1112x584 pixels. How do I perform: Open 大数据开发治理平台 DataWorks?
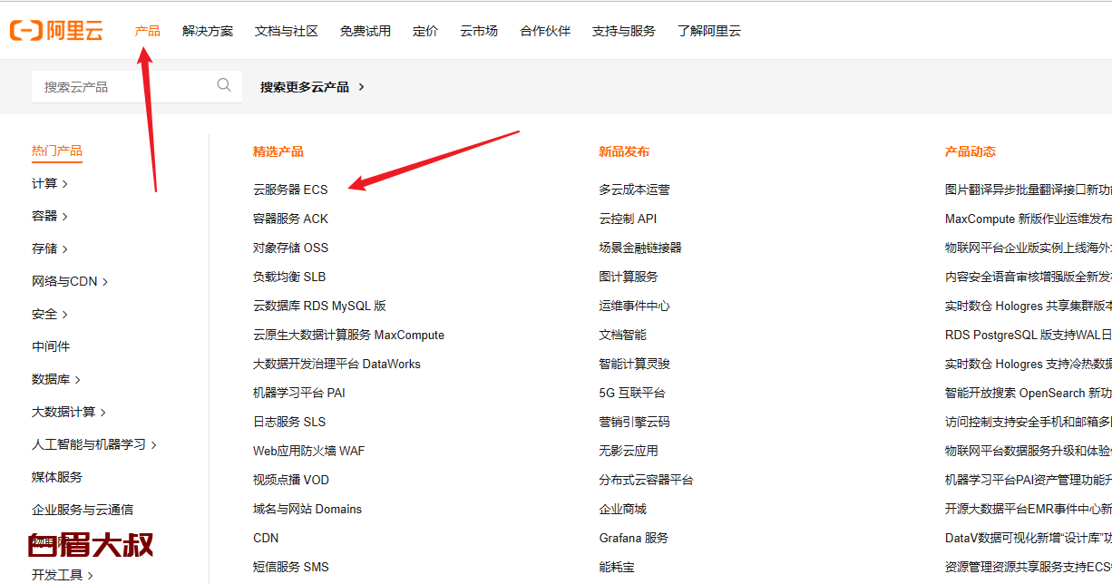point(337,364)
